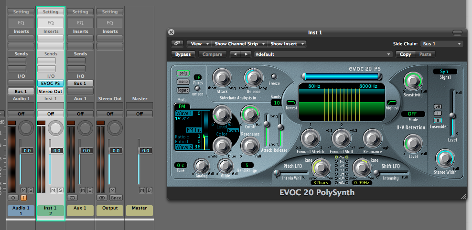Click the Inst 1 pan knob
Screen dimensions: 472x230
click(56, 127)
